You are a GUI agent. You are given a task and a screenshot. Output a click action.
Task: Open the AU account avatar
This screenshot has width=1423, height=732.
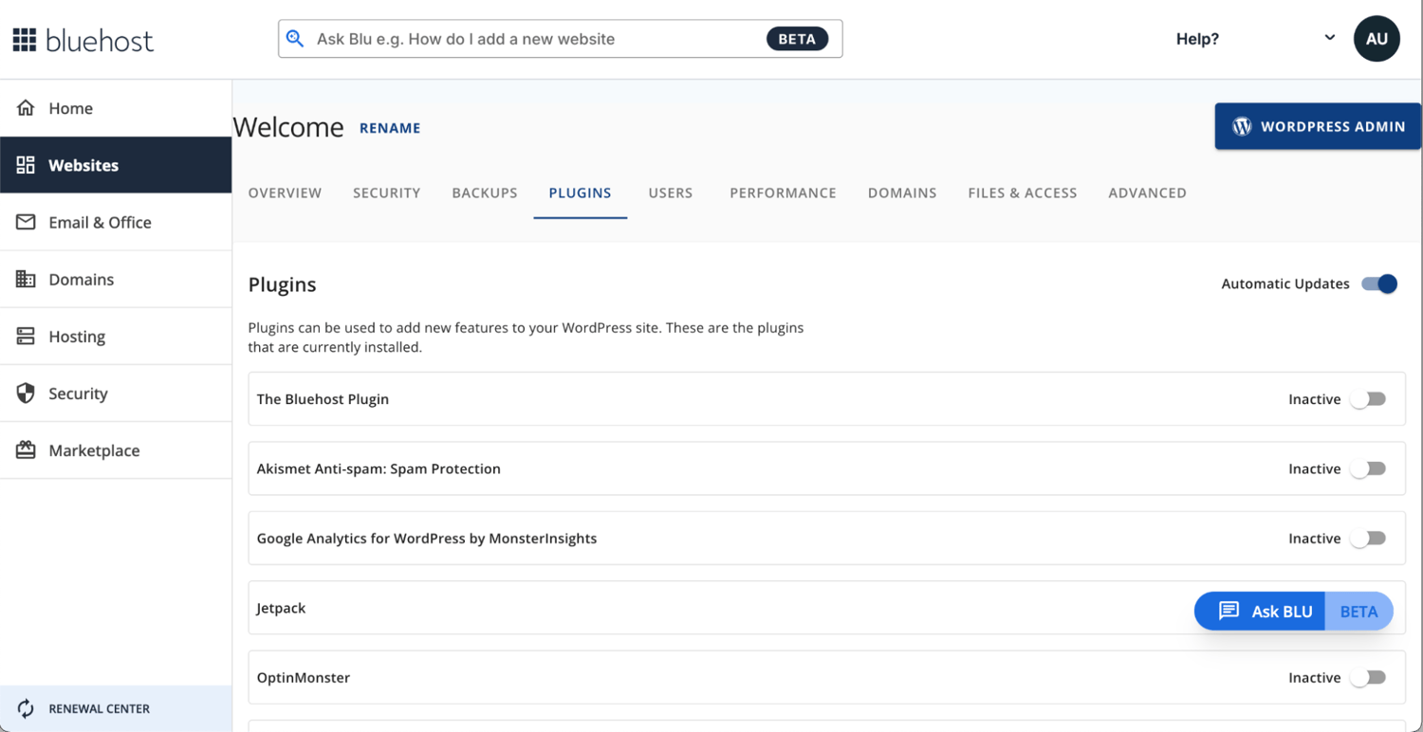1377,39
